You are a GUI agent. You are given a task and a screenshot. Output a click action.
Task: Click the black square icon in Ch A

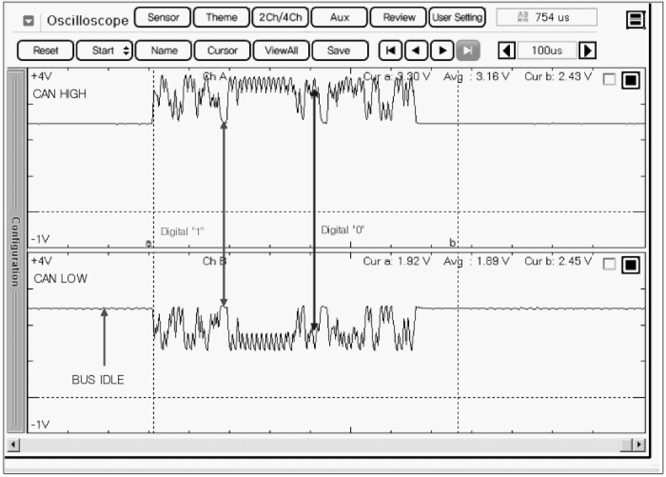coord(631,79)
